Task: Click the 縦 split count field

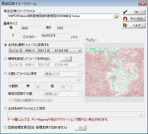Action: click(x=66, y=87)
